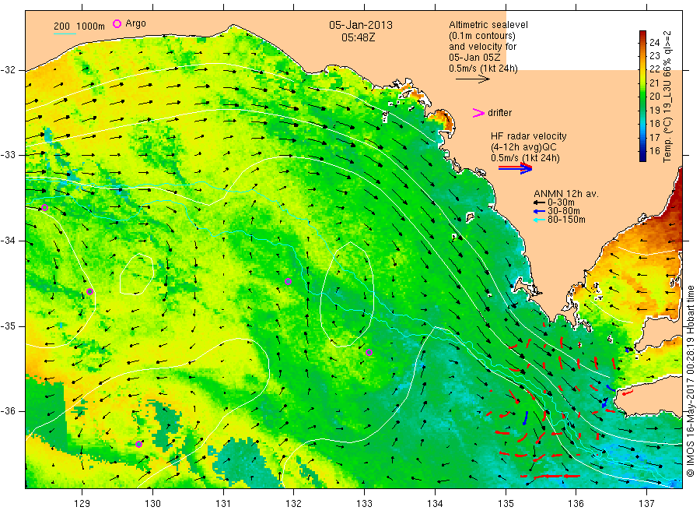Select Argo float marker near 33.6°S 128.5°E
Screen dimensions: 700x514
(x=44, y=208)
